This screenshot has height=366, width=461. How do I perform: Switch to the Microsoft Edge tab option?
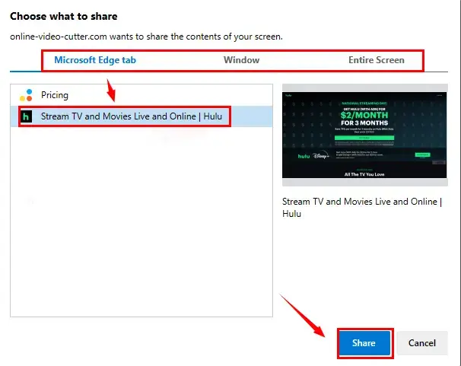[x=95, y=60]
